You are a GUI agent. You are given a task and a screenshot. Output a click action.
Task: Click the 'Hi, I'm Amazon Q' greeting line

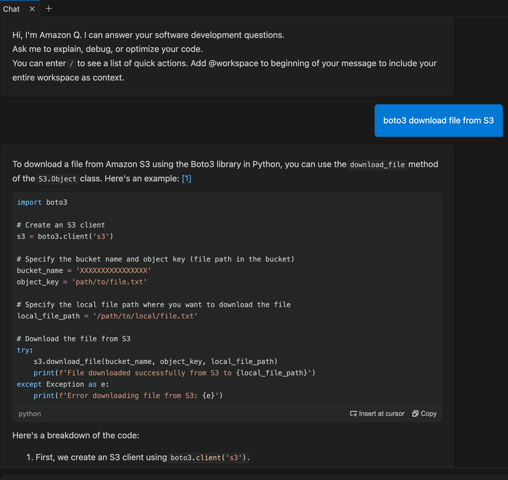pos(148,35)
